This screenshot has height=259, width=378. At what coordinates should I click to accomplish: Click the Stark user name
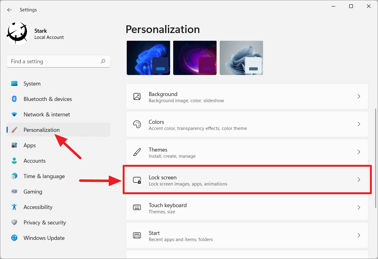41,31
